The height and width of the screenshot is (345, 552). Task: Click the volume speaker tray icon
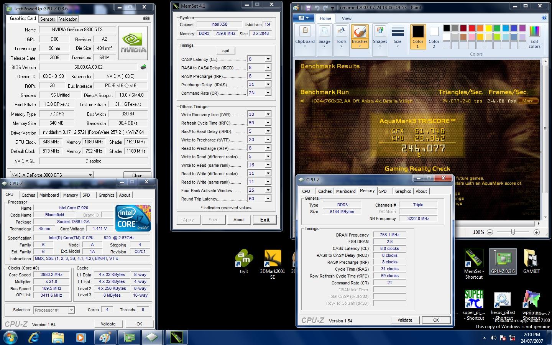point(493,338)
